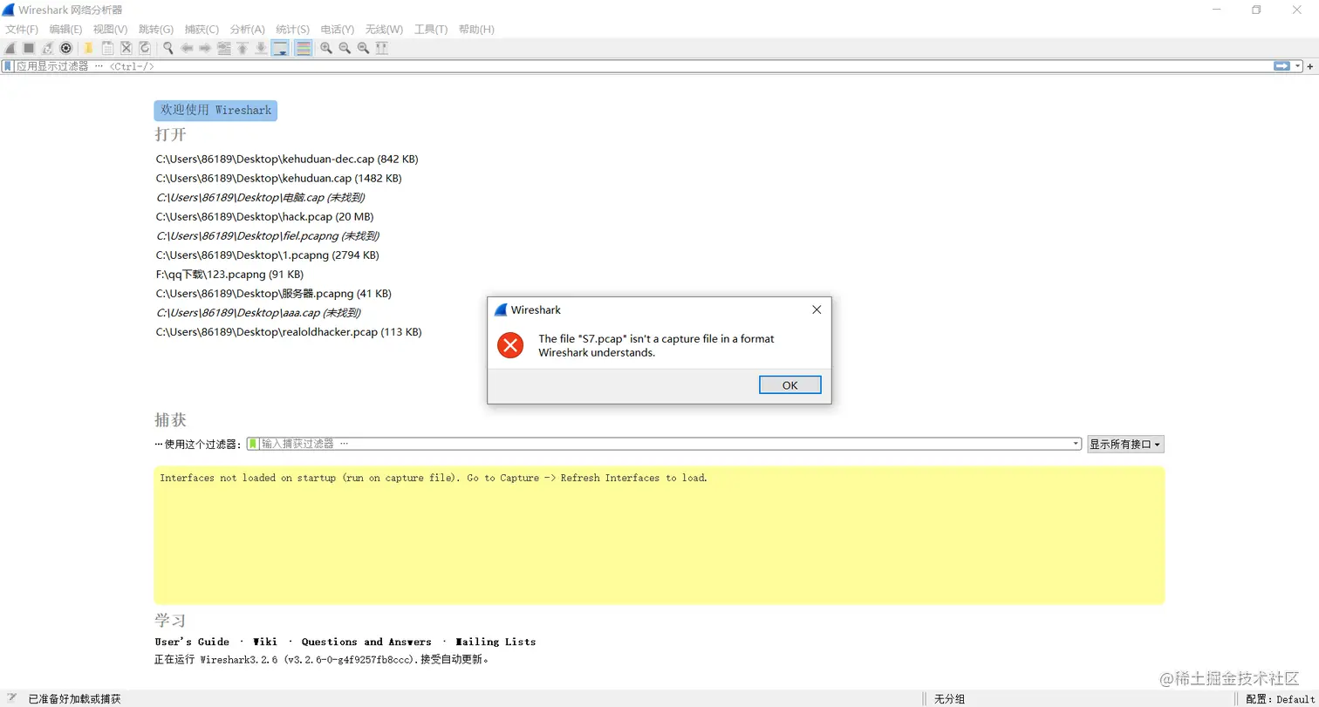This screenshot has height=707, width=1319.
Task: Click the Zoom out magnifier icon
Action: [345, 48]
